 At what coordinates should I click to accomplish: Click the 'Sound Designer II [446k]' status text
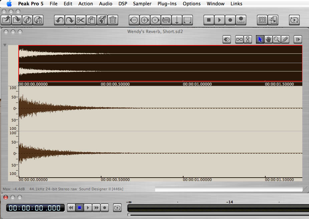(101, 189)
